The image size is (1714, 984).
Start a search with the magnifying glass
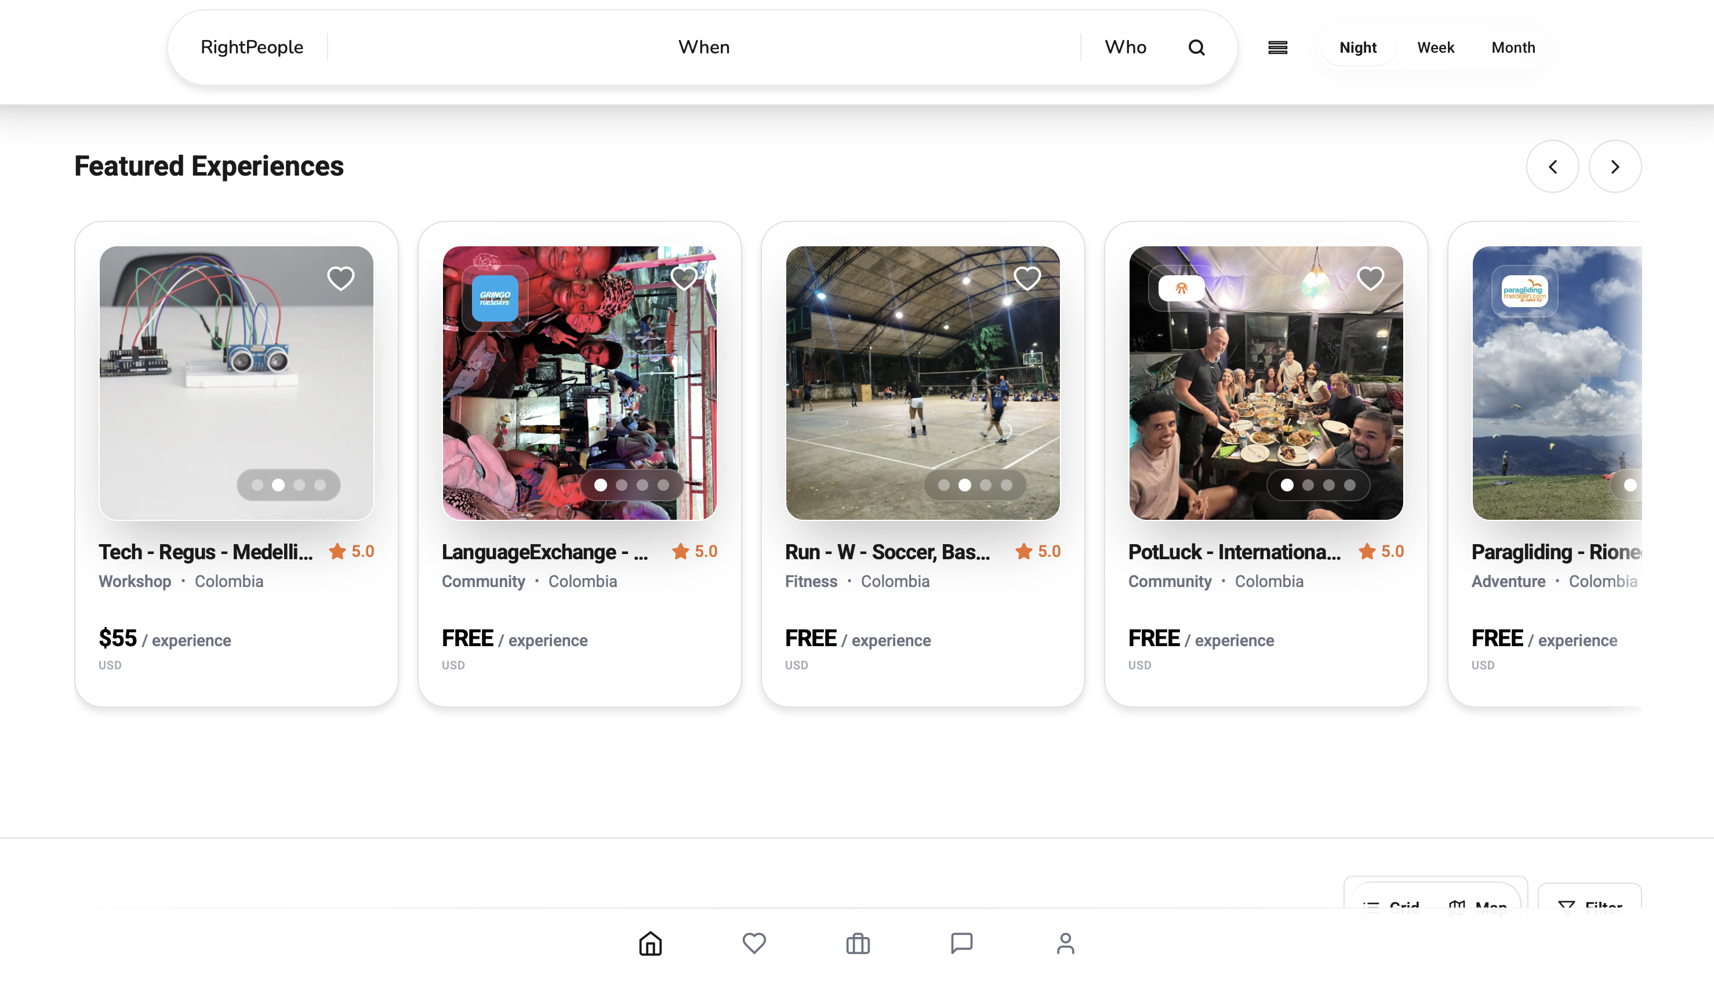[1196, 46]
